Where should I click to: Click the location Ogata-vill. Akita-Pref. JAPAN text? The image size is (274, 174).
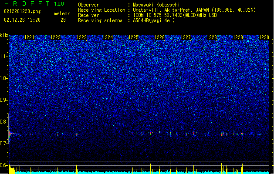(171, 10)
